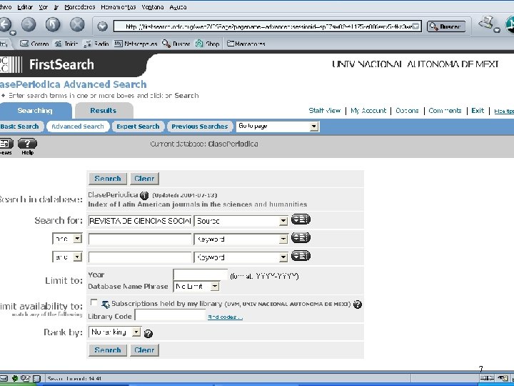
Task: Click the third search term field
Action: (x=140, y=257)
